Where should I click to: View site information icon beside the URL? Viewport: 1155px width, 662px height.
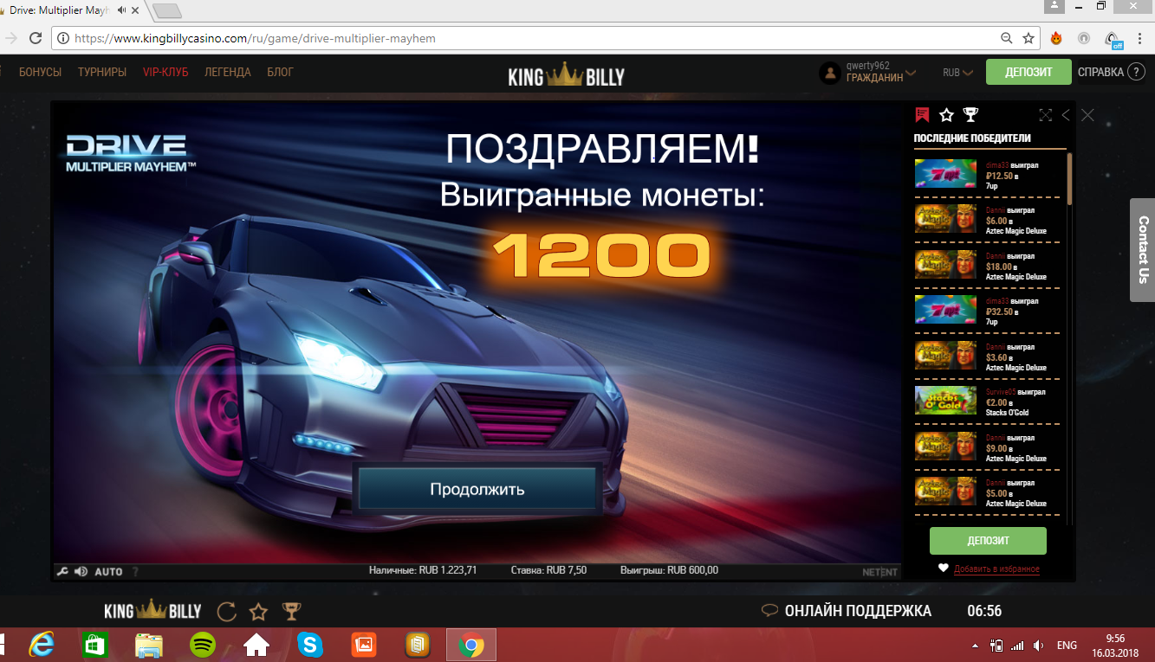click(62, 38)
